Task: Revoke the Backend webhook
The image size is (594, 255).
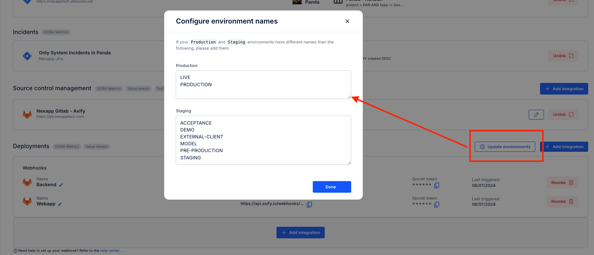Action: (562, 183)
